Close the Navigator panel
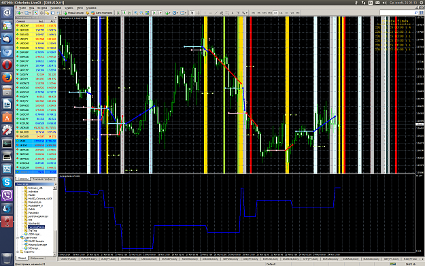This screenshot has height=266, width=425. (56, 184)
